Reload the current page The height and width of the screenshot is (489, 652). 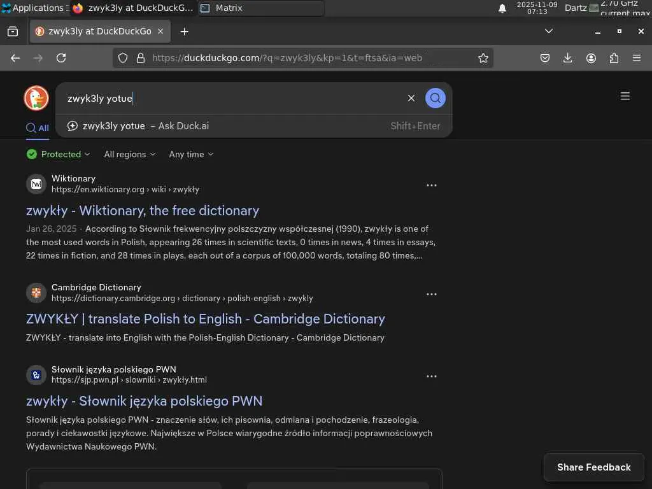tap(61, 58)
